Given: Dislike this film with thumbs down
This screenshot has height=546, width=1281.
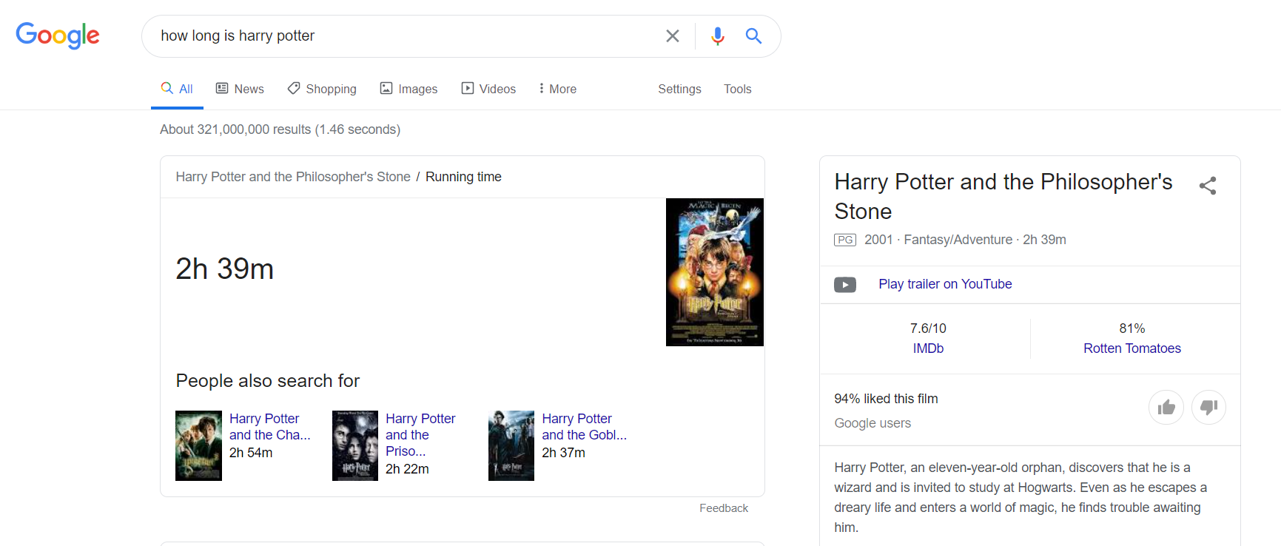Looking at the screenshot, I should (1208, 407).
